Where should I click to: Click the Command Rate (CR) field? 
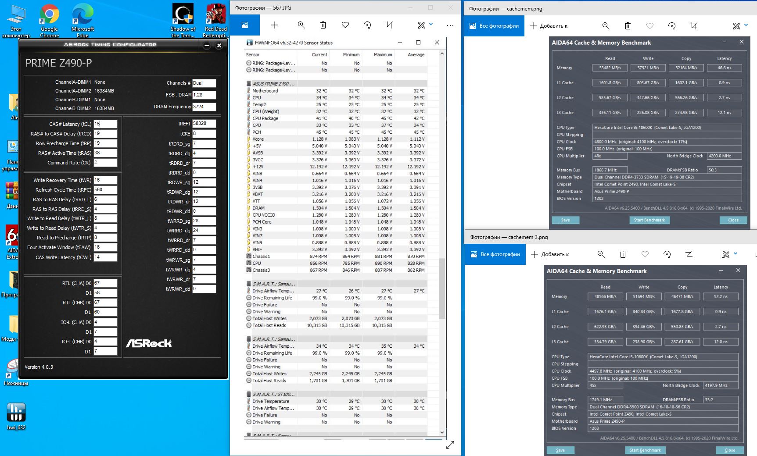(105, 163)
